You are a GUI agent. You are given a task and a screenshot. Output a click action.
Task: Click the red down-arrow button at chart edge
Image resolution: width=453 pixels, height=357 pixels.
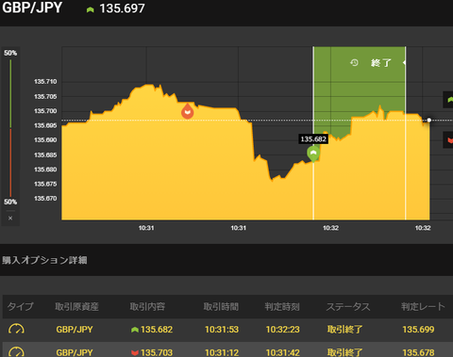[448, 139]
